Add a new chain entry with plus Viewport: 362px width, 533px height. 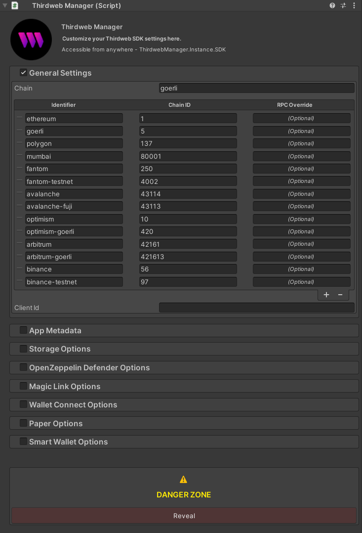pyautogui.click(x=326, y=295)
